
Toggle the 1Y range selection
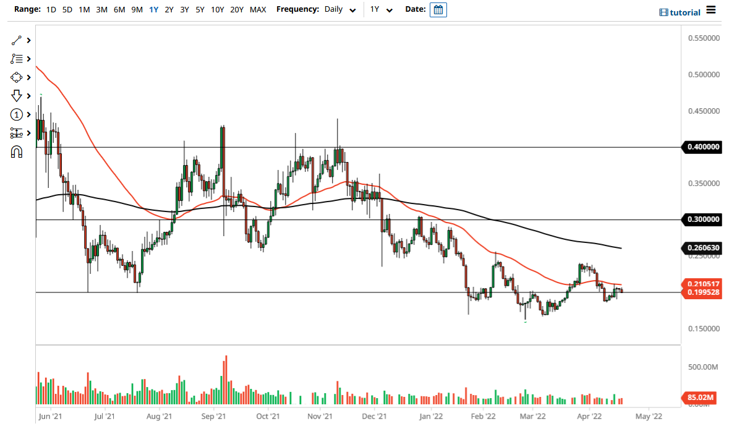coord(153,9)
